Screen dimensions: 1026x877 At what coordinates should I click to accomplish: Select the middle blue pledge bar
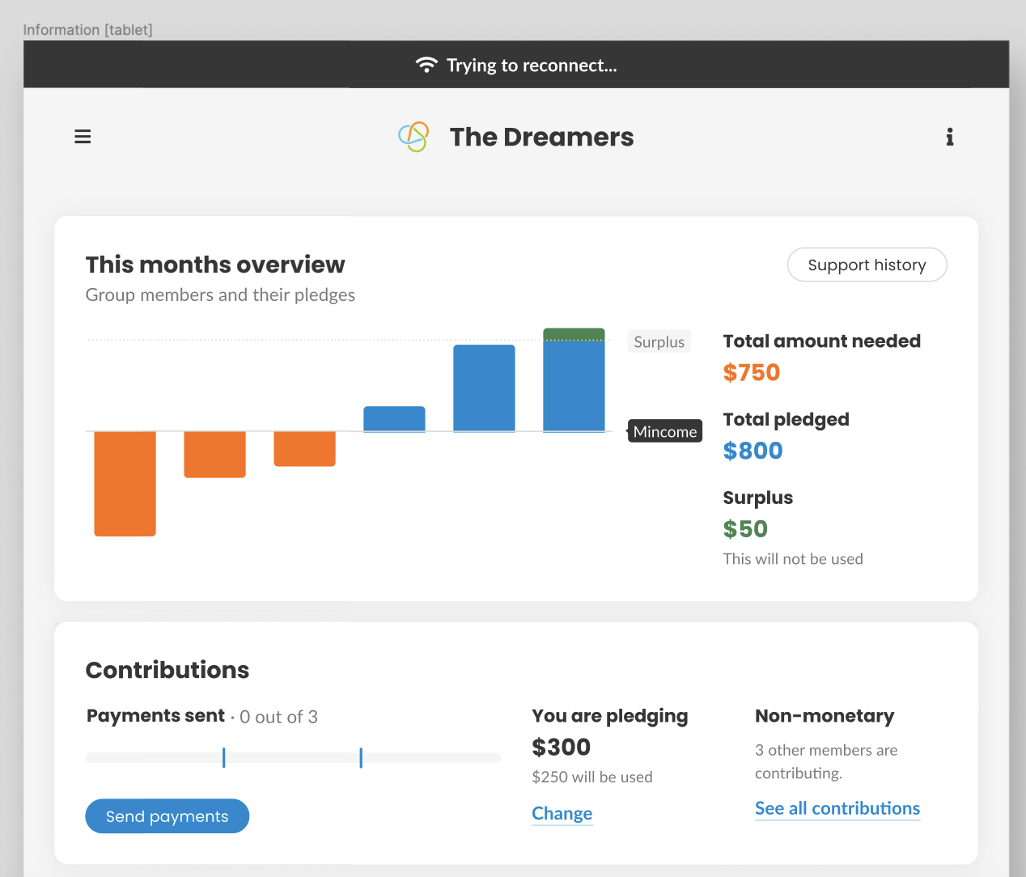[x=484, y=388]
